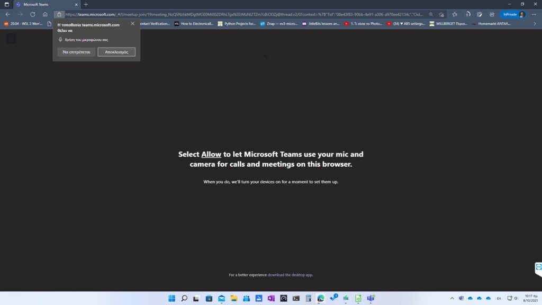The width and height of the screenshot is (542, 305).
Task: Click the Teams icon in the system tray
Action: (x=461, y=298)
